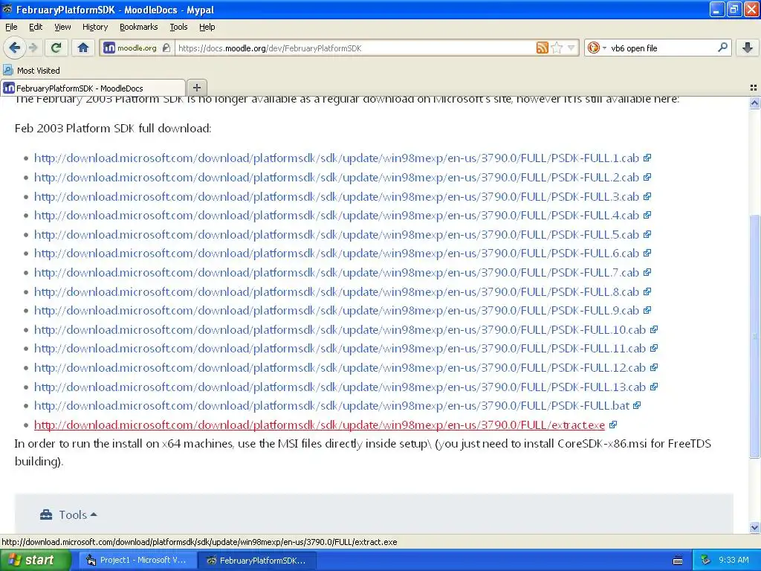Image resolution: width=761 pixels, height=571 pixels.
Task: Reload the current page
Action: (x=56, y=48)
